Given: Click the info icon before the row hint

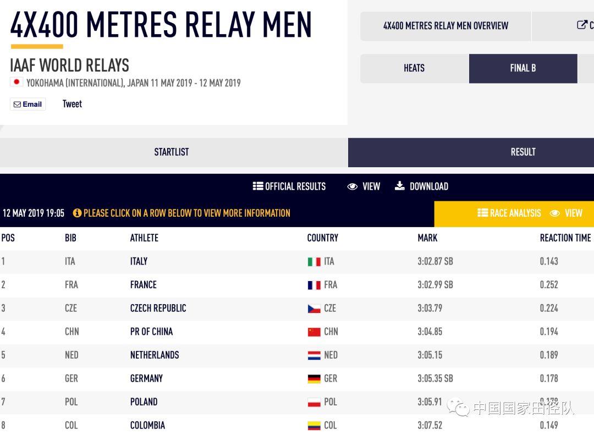Looking at the screenshot, I should pyautogui.click(x=78, y=213).
